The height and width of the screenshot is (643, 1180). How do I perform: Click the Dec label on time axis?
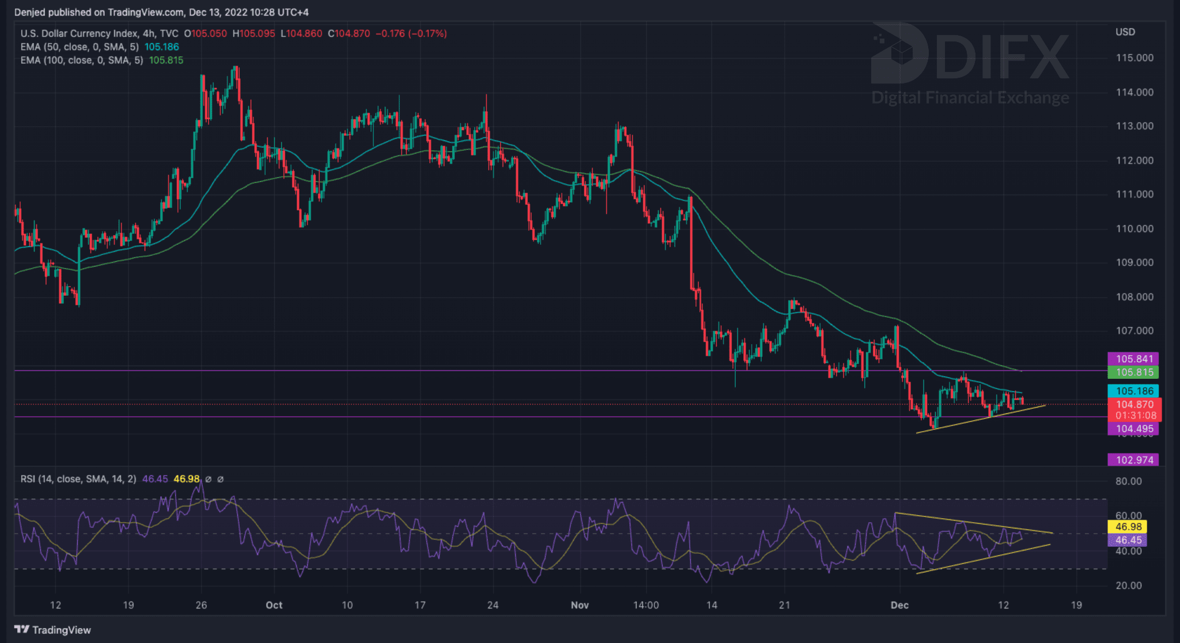click(899, 605)
